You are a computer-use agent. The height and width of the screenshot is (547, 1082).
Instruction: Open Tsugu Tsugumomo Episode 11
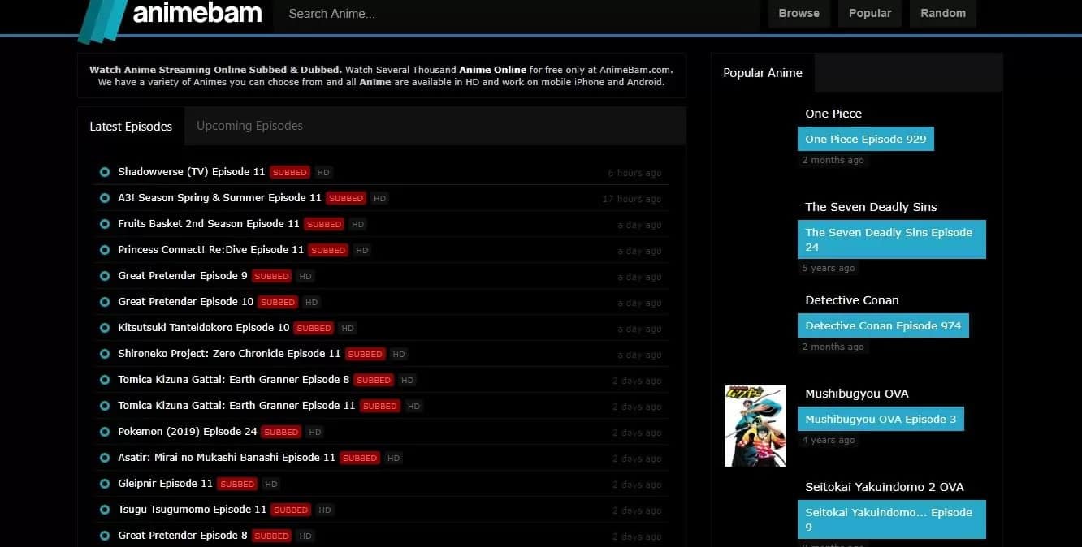click(x=193, y=510)
